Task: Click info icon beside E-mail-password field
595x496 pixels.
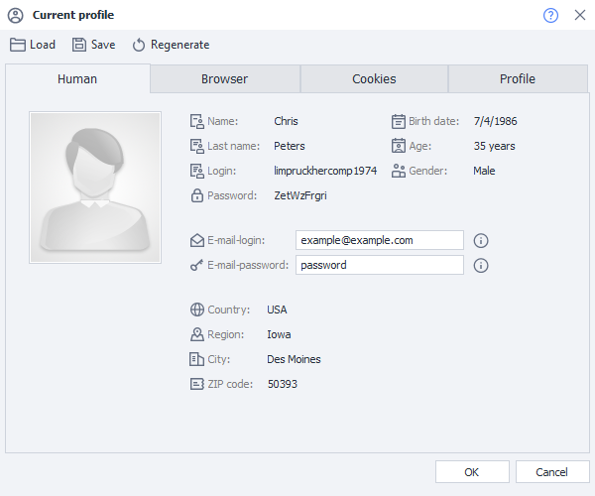Action: click(482, 265)
